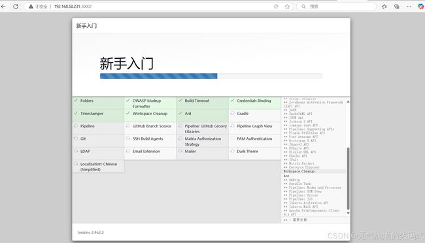
Task: Click the "GitHub Branch Source" plugin name
Action: coord(152,126)
